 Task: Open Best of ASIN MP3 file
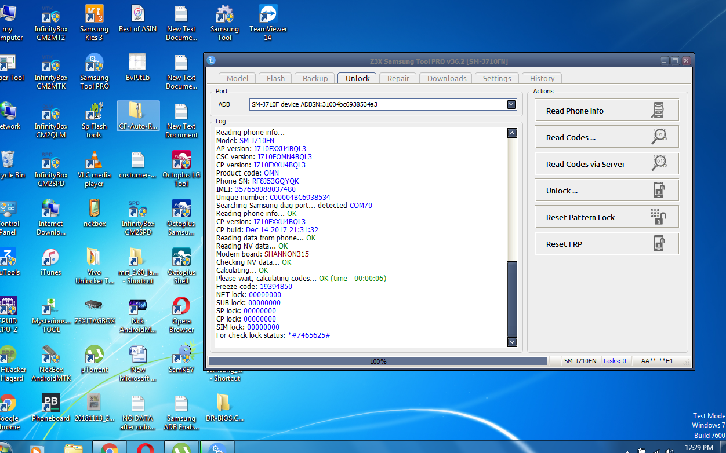click(x=137, y=19)
